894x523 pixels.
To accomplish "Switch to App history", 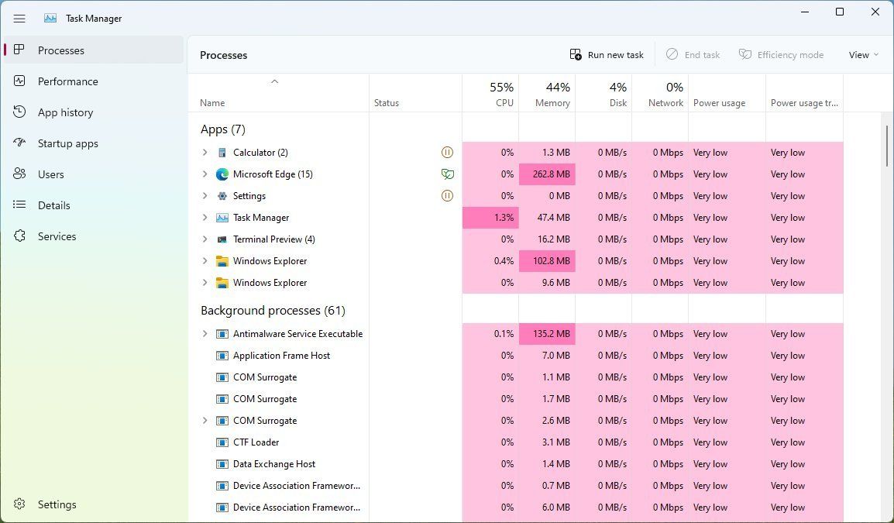I will [65, 112].
